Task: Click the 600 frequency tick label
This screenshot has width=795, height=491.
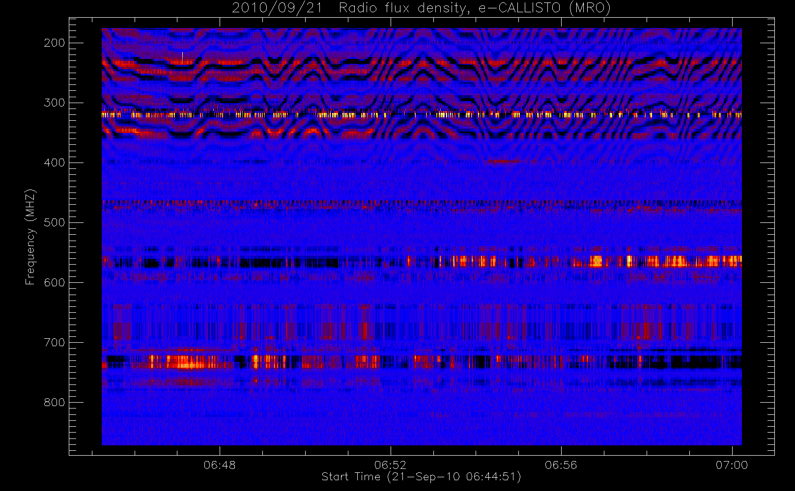Action: click(55, 282)
